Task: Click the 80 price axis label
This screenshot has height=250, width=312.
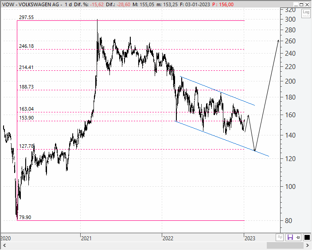Action: tap(289, 221)
